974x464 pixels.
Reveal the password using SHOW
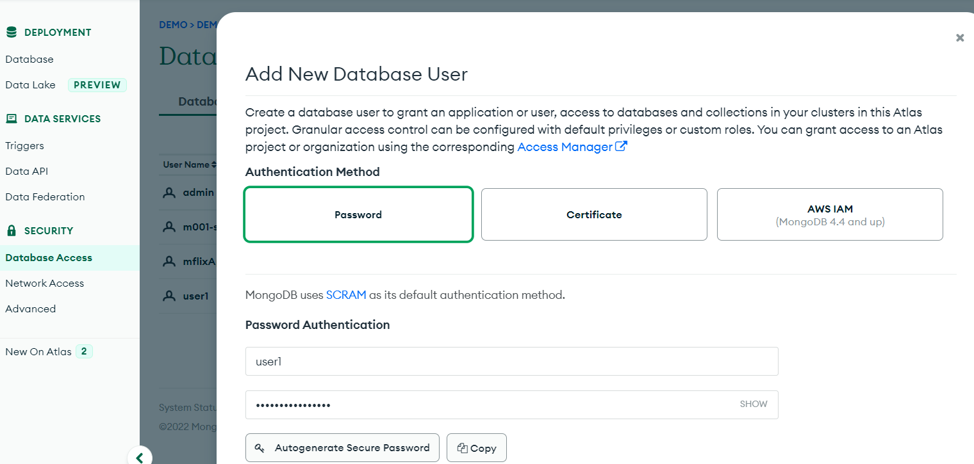click(753, 404)
